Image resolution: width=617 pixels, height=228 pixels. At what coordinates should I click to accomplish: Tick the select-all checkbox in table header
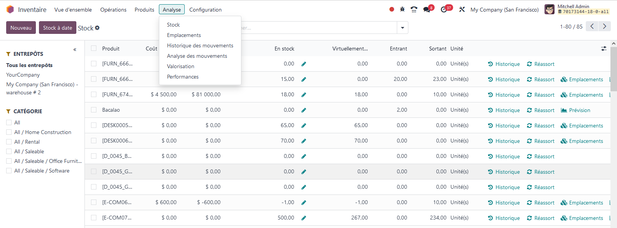pyautogui.click(x=94, y=49)
